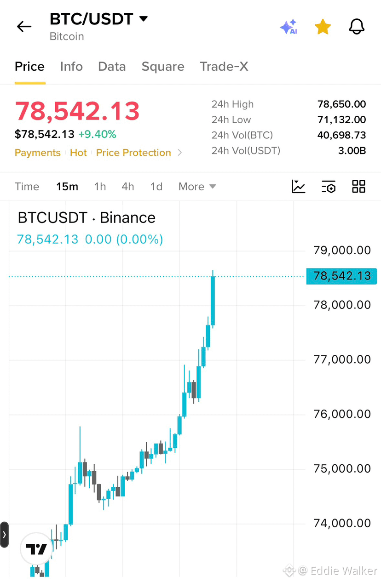Screen dimensions: 381x582
Task: Click the 75,000.00 price axis label
Action: 342,468
